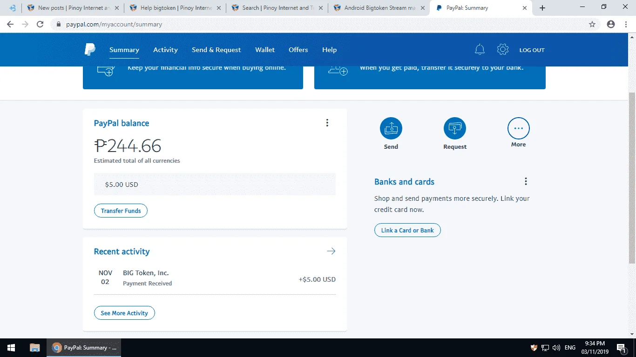The image size is (636, 357).
Task: Go to the Activity page
Action: pos(165,50)
